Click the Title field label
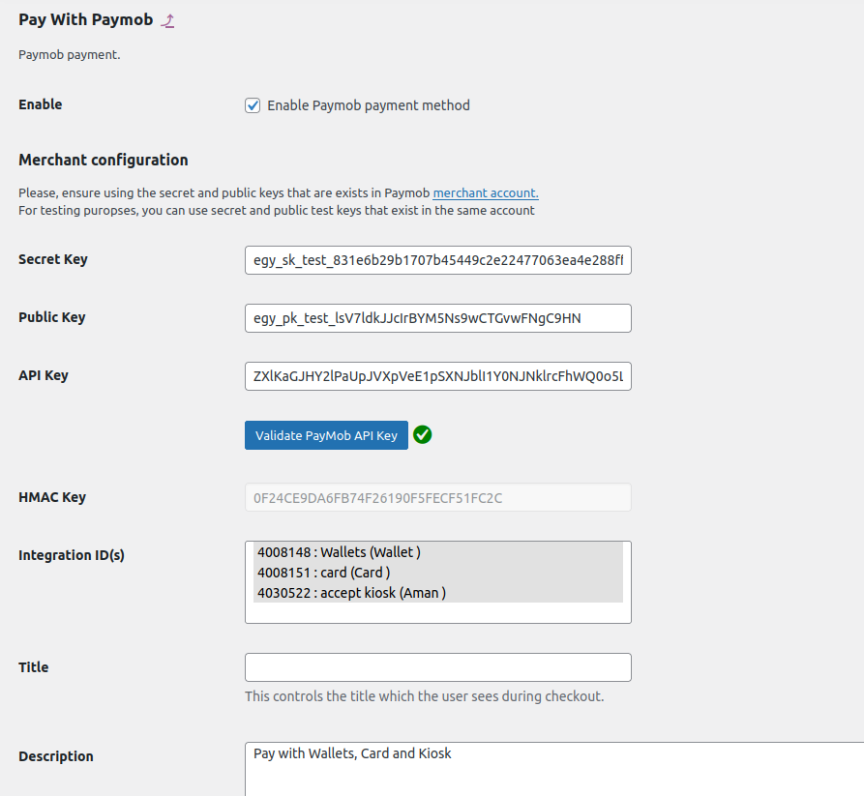 34,667
